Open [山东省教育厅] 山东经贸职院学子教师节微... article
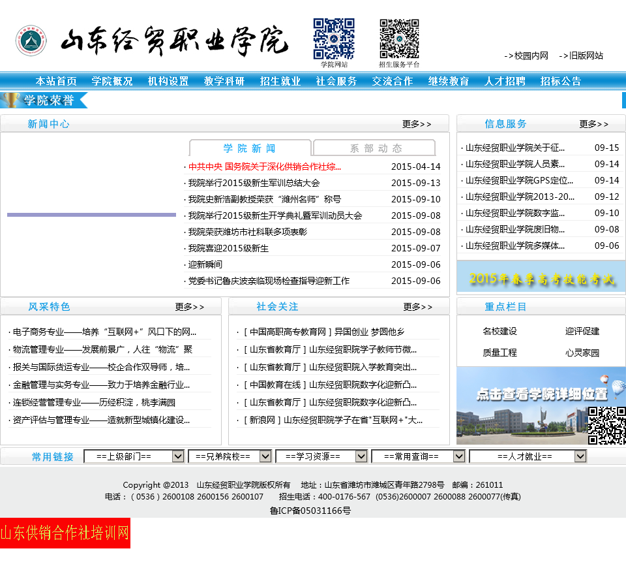626x570 pixels. click(x=330, y=349)
